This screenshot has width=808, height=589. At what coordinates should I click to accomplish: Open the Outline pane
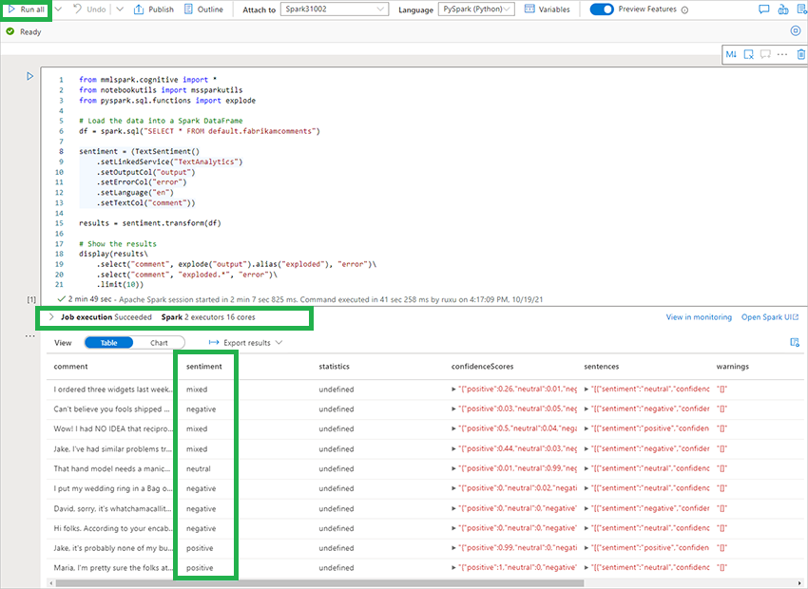pyautogui.click(x=203, y=9)
